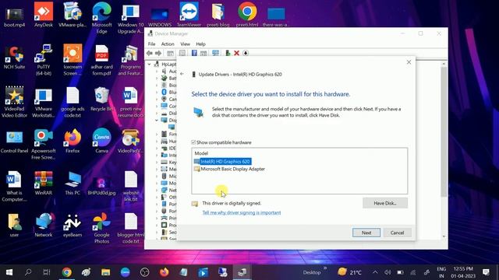Open the View menu
The height and width of the screenshot is (280, 499).
185,44
